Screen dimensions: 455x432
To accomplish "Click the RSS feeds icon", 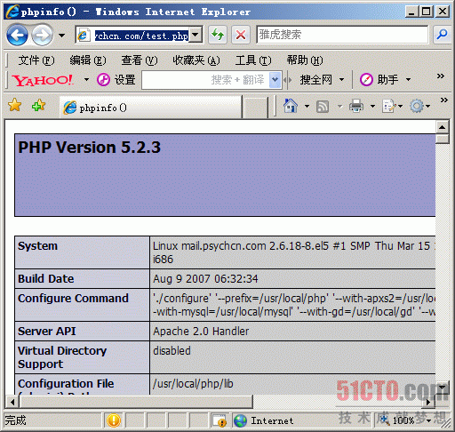I will click(323, 107).
